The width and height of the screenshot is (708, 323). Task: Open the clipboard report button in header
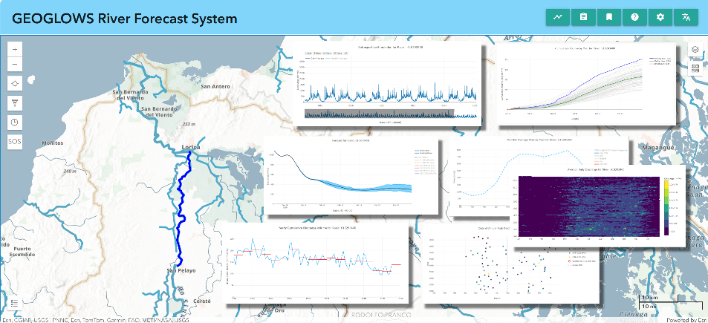(x=583, y=17)
